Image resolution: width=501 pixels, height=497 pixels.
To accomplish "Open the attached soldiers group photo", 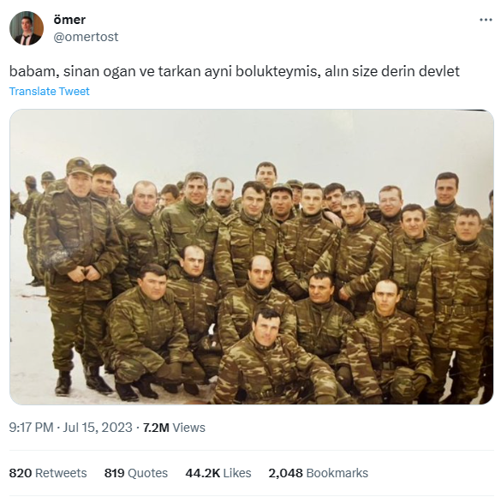I will [x=252, y=257].
